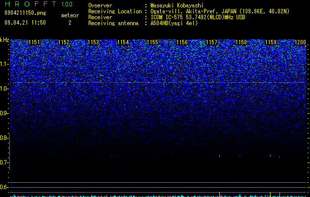Click the meteor count value 2
Image resolution: width=310 pixels, height=197 pixels.
70,23
